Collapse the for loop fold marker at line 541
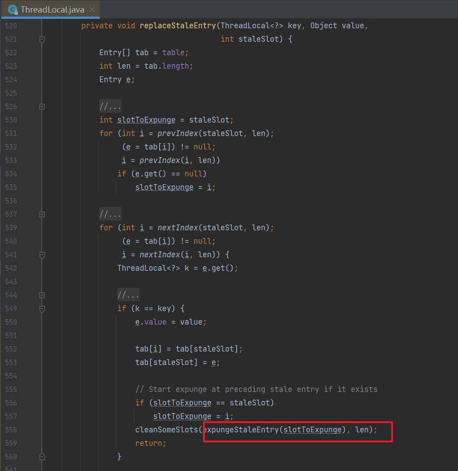The image size is (458, 471). click(42, 255)
